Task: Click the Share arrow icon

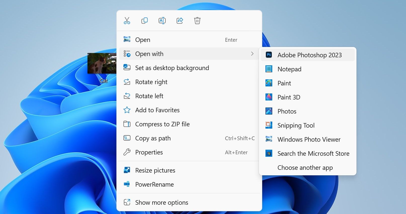Action: tap(180, 21)
